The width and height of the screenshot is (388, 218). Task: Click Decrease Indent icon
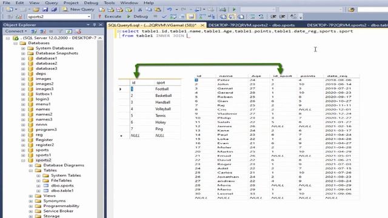pyautogui.click(x=273, y=16)
